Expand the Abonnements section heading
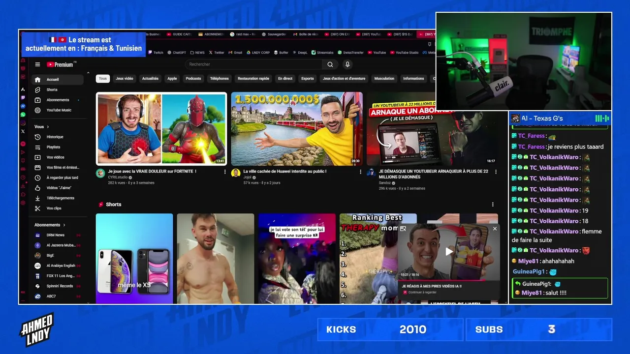 (50, 225)
